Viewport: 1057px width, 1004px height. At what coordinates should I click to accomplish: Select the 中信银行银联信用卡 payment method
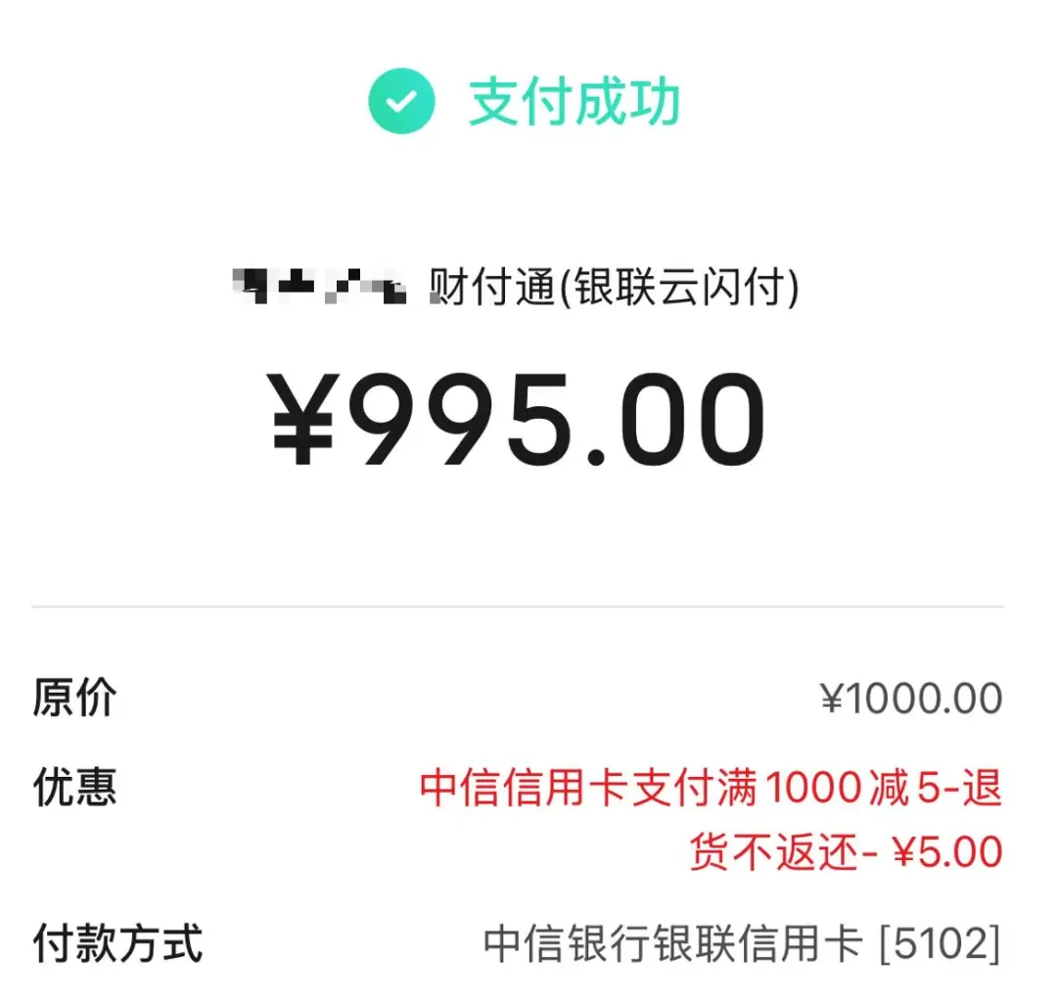coord(673,944)
